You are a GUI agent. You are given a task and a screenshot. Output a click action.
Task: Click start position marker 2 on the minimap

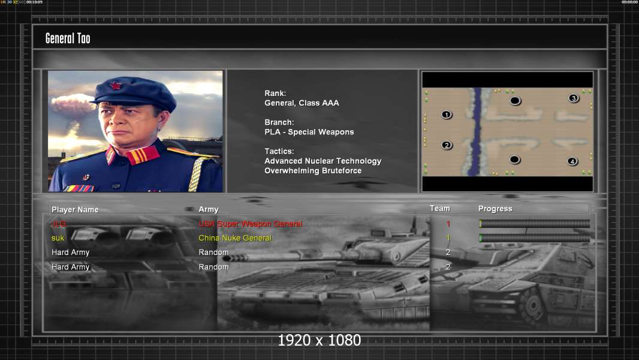(447, 145)
